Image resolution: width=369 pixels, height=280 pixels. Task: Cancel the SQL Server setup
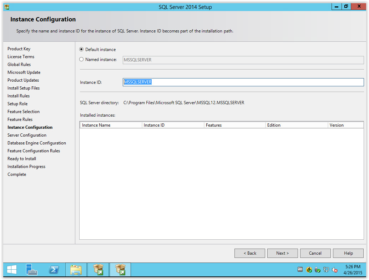[x=315, y=253]
